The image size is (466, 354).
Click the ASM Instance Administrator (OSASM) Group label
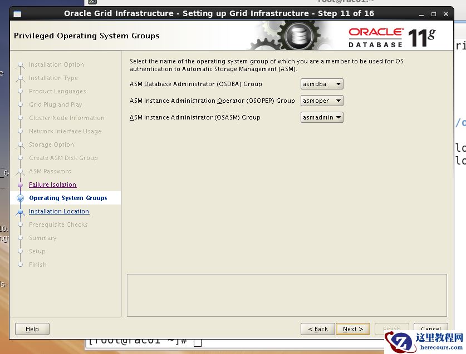click(195, 117)
